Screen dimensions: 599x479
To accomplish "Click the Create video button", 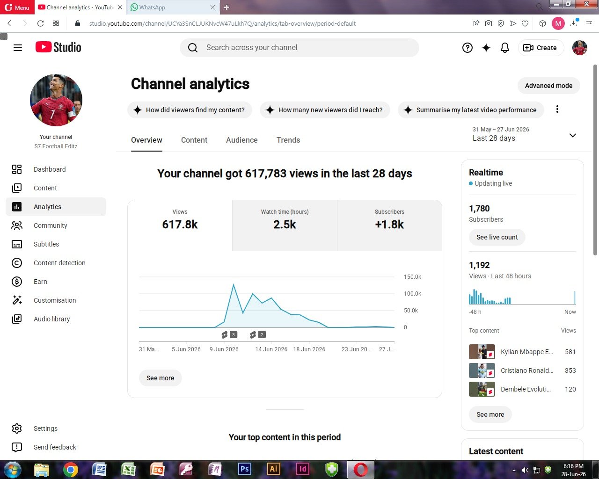I will click(x=541, y=48).
